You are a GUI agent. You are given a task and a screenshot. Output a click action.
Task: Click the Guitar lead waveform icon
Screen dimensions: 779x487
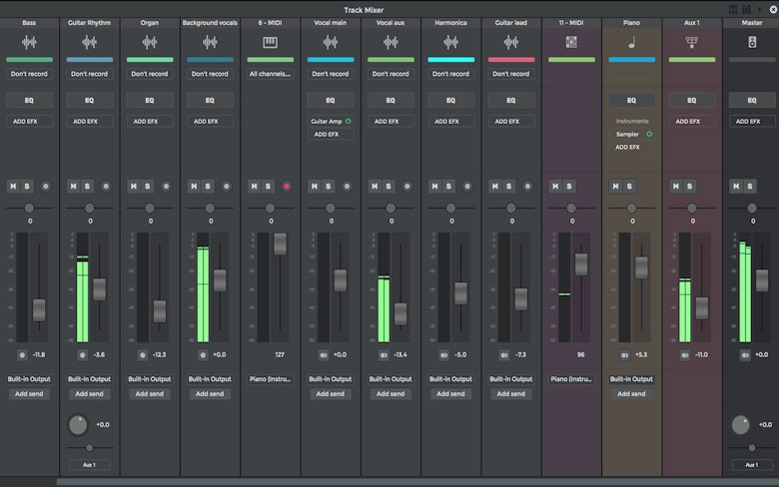510,43
